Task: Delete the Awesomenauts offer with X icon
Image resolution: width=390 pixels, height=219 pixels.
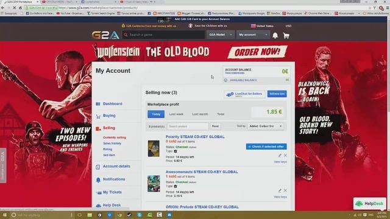Action: click(285, 190)
